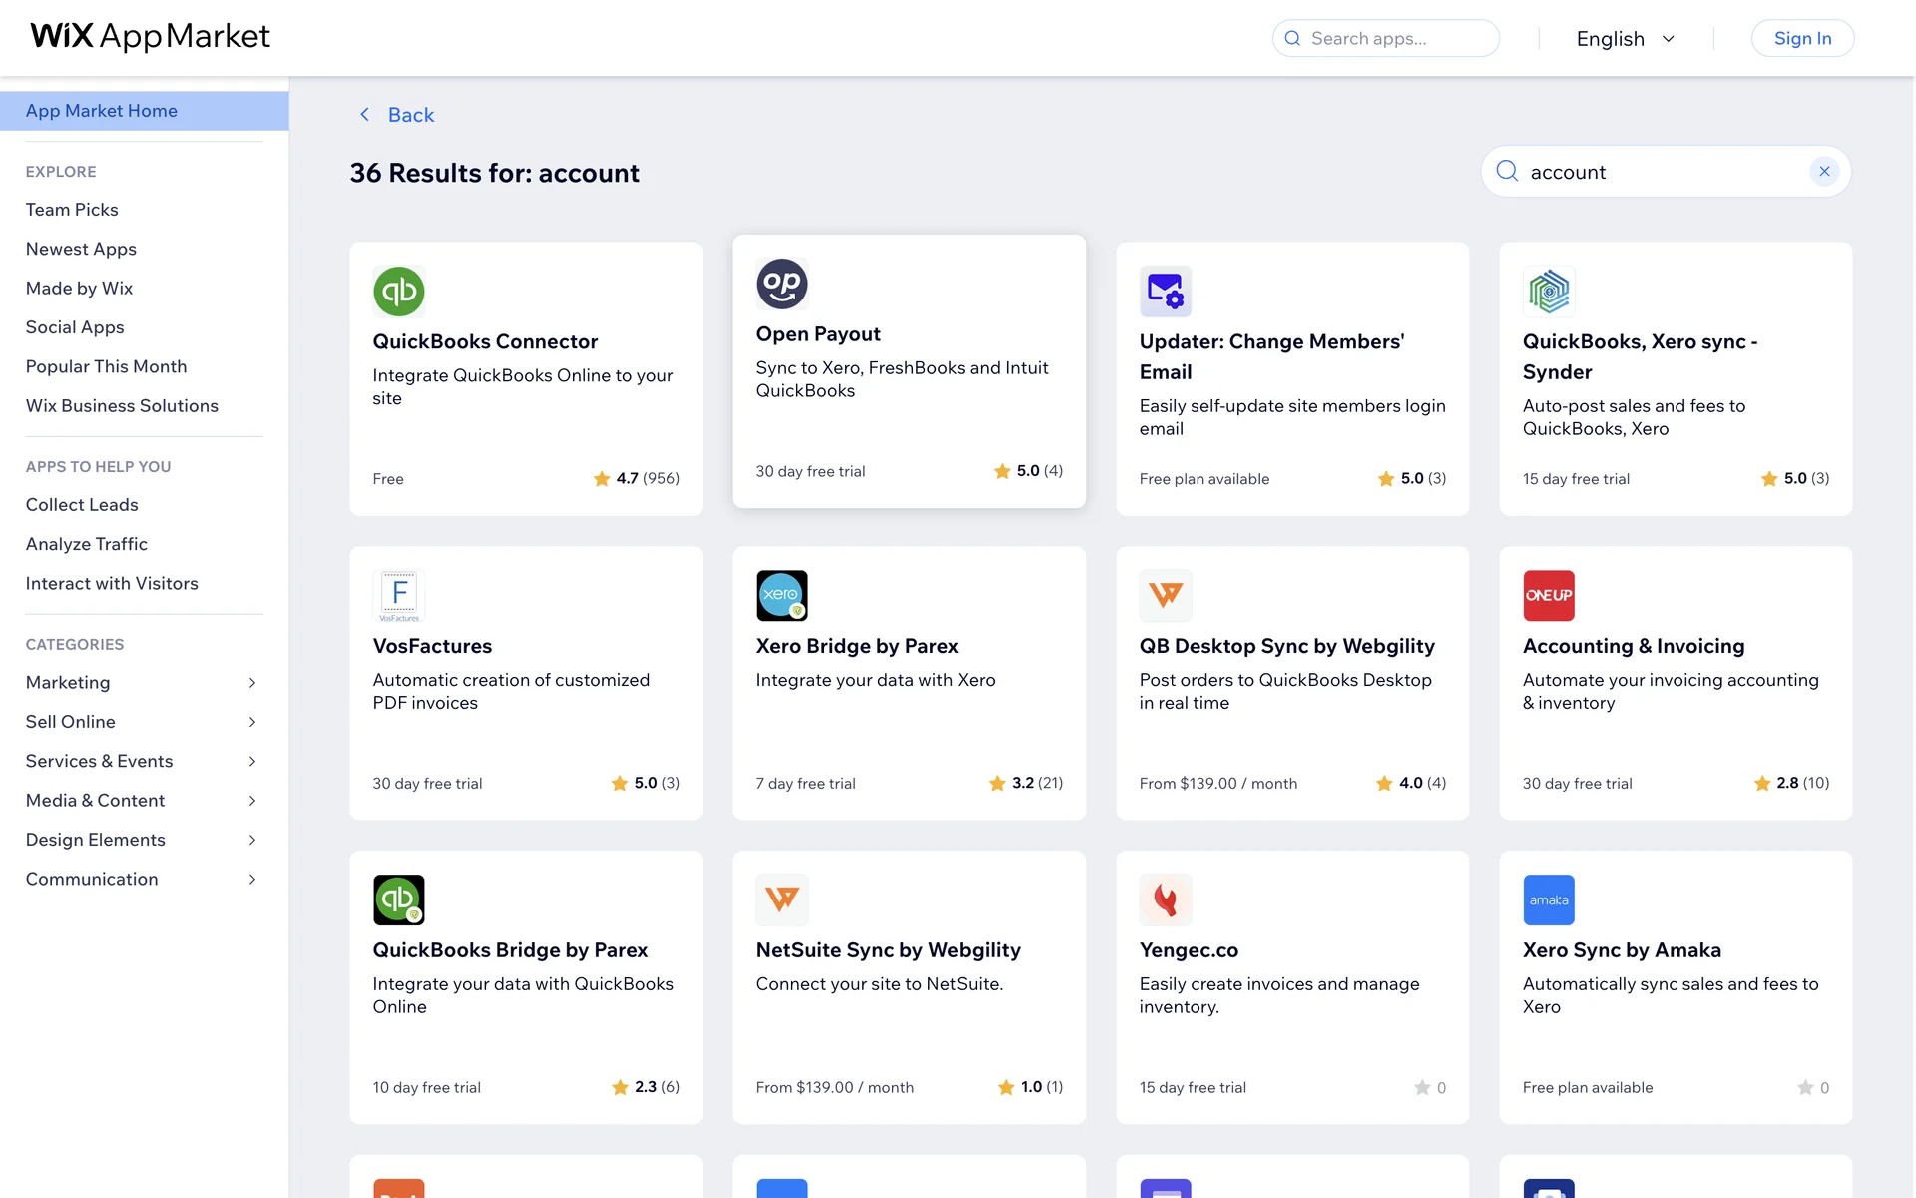Open Team Picks in sidebar
This screenshot has height=1198, width=1916.
coord(72,210)
